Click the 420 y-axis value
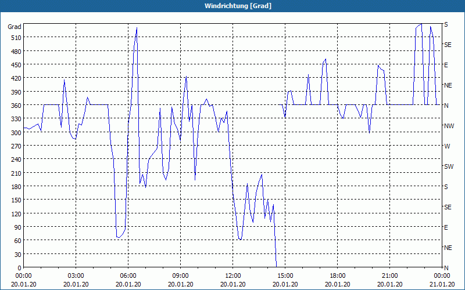 pyautogui.click(x=16, y=78)
